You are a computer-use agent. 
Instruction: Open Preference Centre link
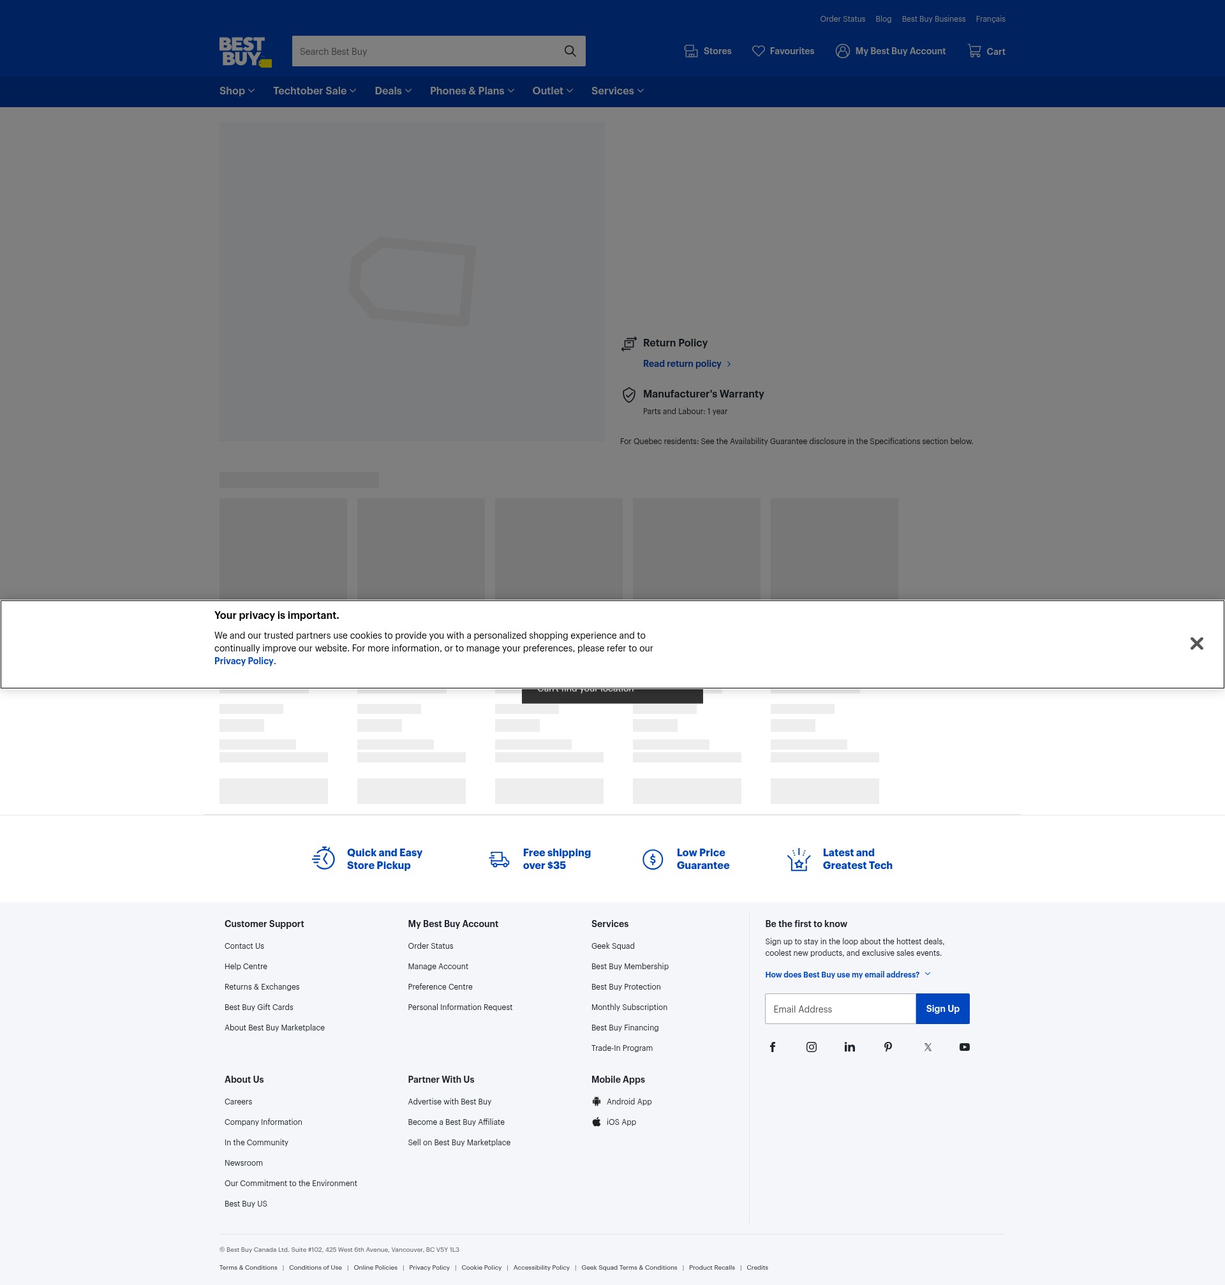(440, 987)
